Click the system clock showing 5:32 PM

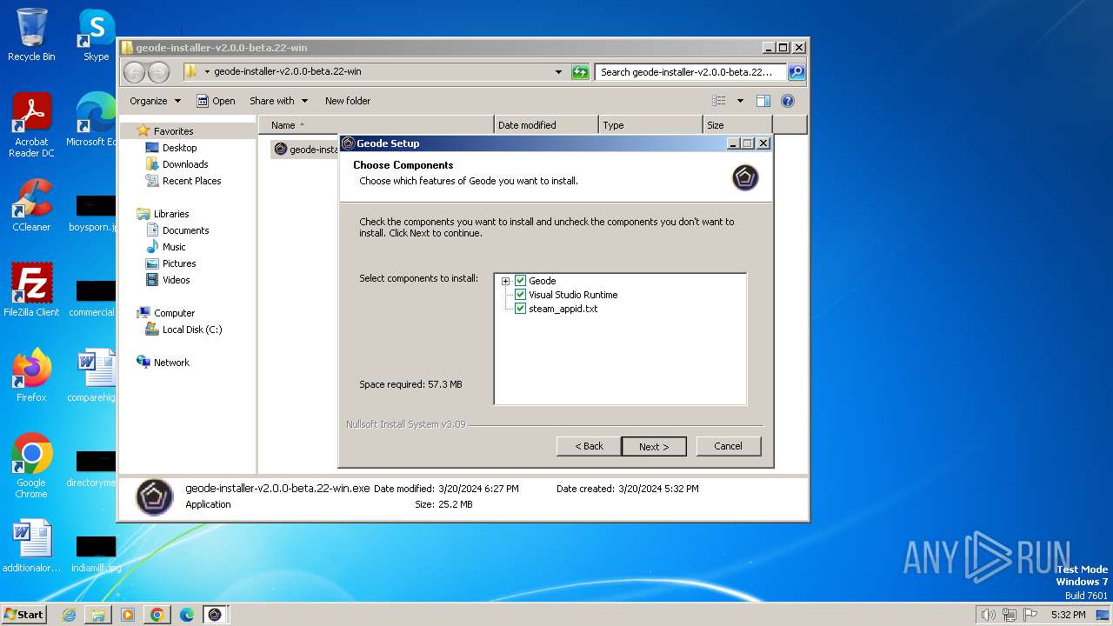pyautogui.click(x=1068, y=615)
